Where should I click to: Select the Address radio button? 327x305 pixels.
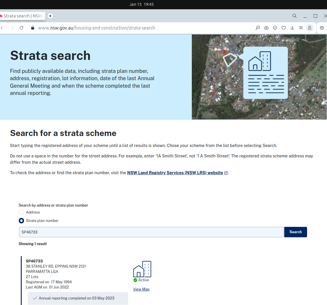tap(21, 212)
